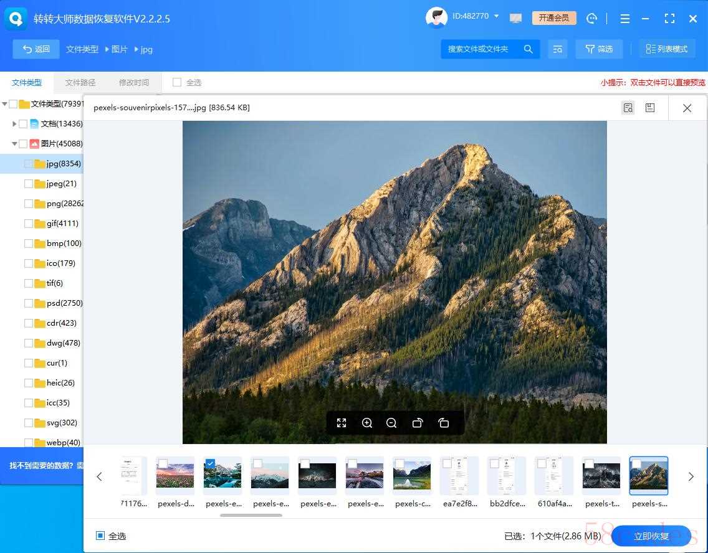The image size is (708, 553).
Task: Click the save icon in preview header
Action: pyautogui.click(x=650, y=108)
